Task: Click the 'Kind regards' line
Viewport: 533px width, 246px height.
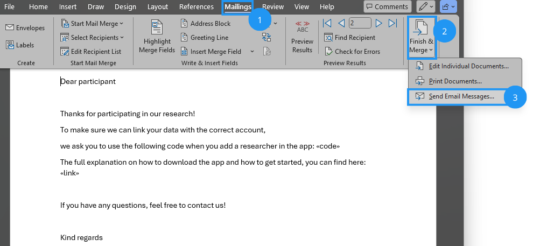Action: pyautogui.click(x=81, y=237)
